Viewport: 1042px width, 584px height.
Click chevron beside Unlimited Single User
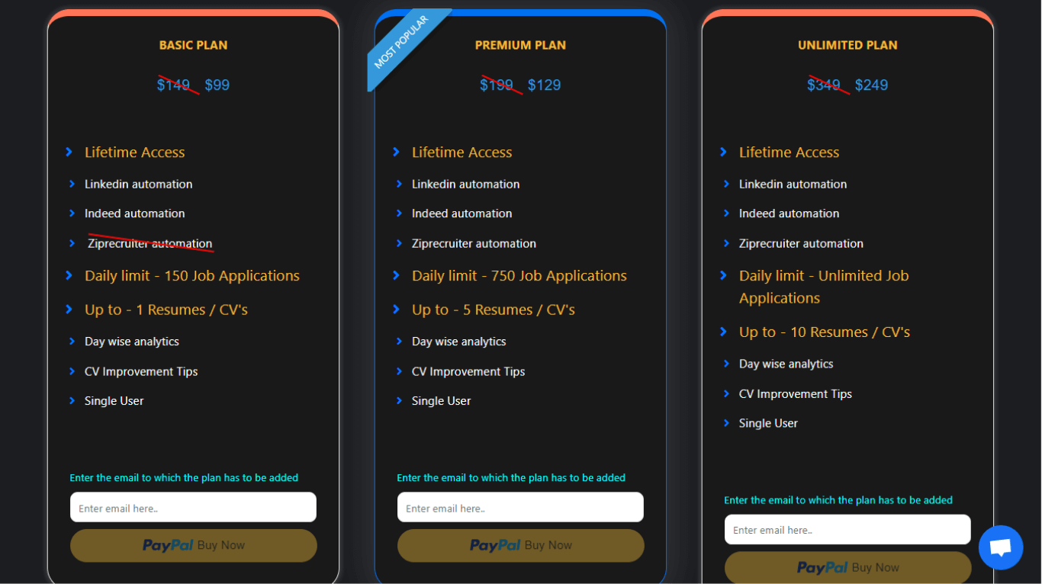(x=726, y=423)
